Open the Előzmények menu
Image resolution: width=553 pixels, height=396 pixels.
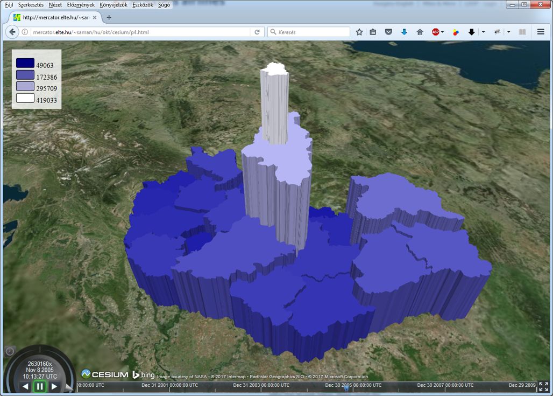tap(81, 5)
